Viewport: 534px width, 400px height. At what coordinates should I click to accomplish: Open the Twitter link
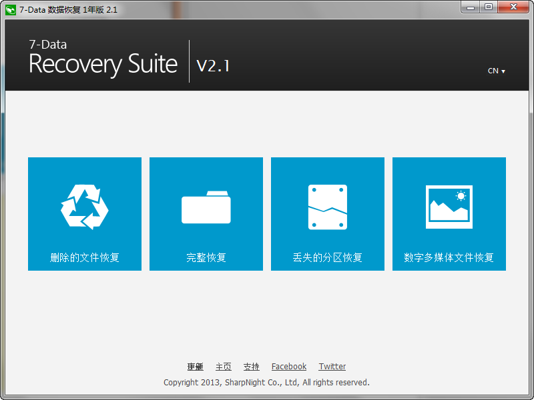[x=332, y=366]
